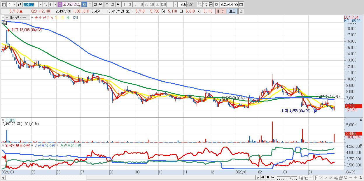Click the trend line pencil icon at bottom
The image size is (364, 181).
[x=331, y=178]
